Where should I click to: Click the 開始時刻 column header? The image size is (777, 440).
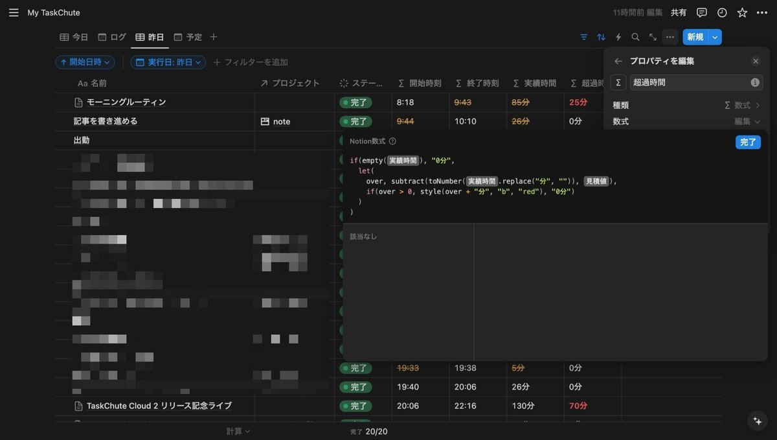point(421,83)
